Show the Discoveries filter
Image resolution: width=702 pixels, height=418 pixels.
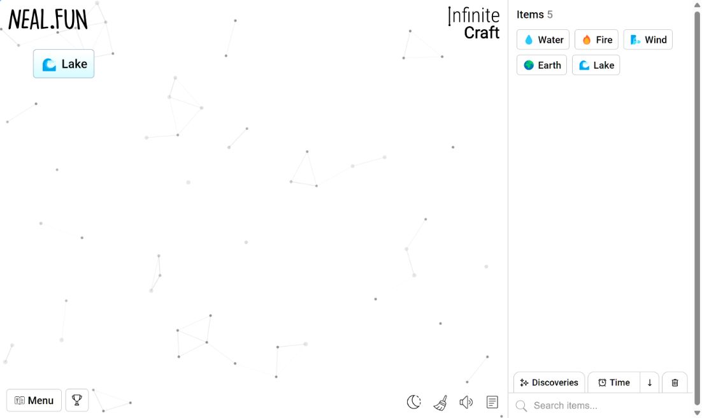pyautogui.click(x=549, y=382)
